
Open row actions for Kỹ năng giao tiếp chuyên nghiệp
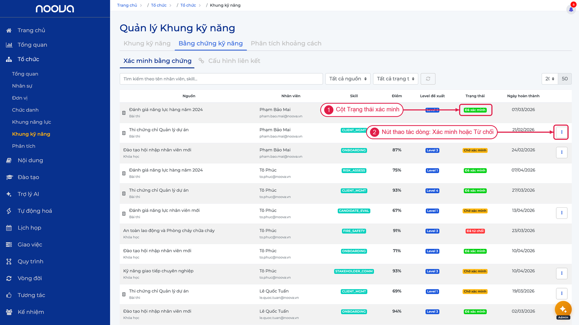pos(562,273)
